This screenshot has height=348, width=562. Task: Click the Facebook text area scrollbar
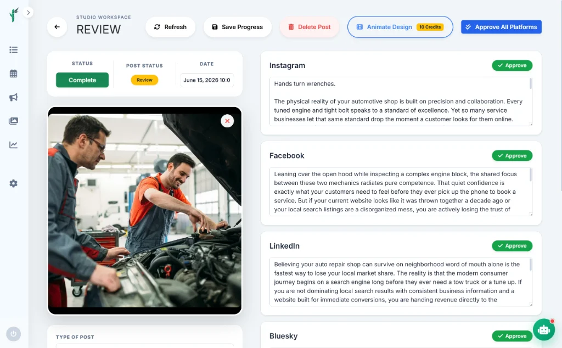click(x=531, y=175)
